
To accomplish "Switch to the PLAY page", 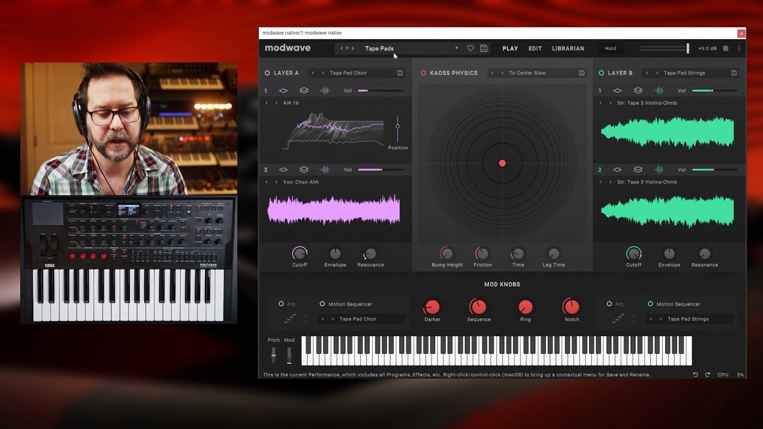I will point(510,48).
